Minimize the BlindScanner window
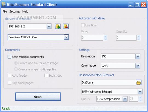 coord(131,5)
